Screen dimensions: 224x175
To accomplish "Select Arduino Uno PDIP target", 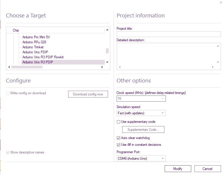I will point(35,52).
